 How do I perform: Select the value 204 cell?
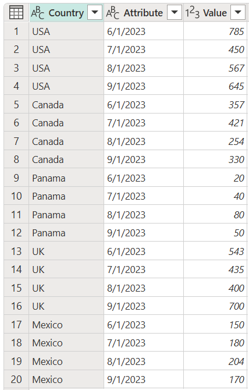(215, 361)
